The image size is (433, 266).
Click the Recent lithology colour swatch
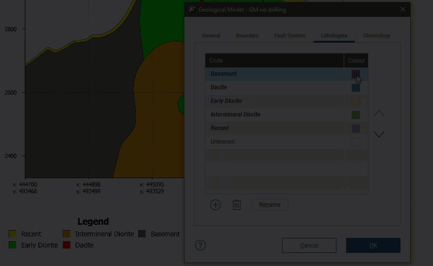tap(356, 129)
